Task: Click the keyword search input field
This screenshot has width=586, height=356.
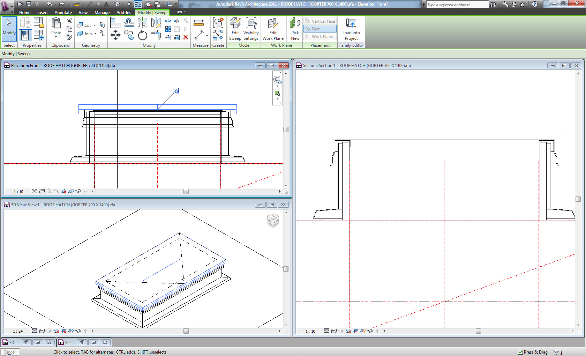Action: [457, 5]
